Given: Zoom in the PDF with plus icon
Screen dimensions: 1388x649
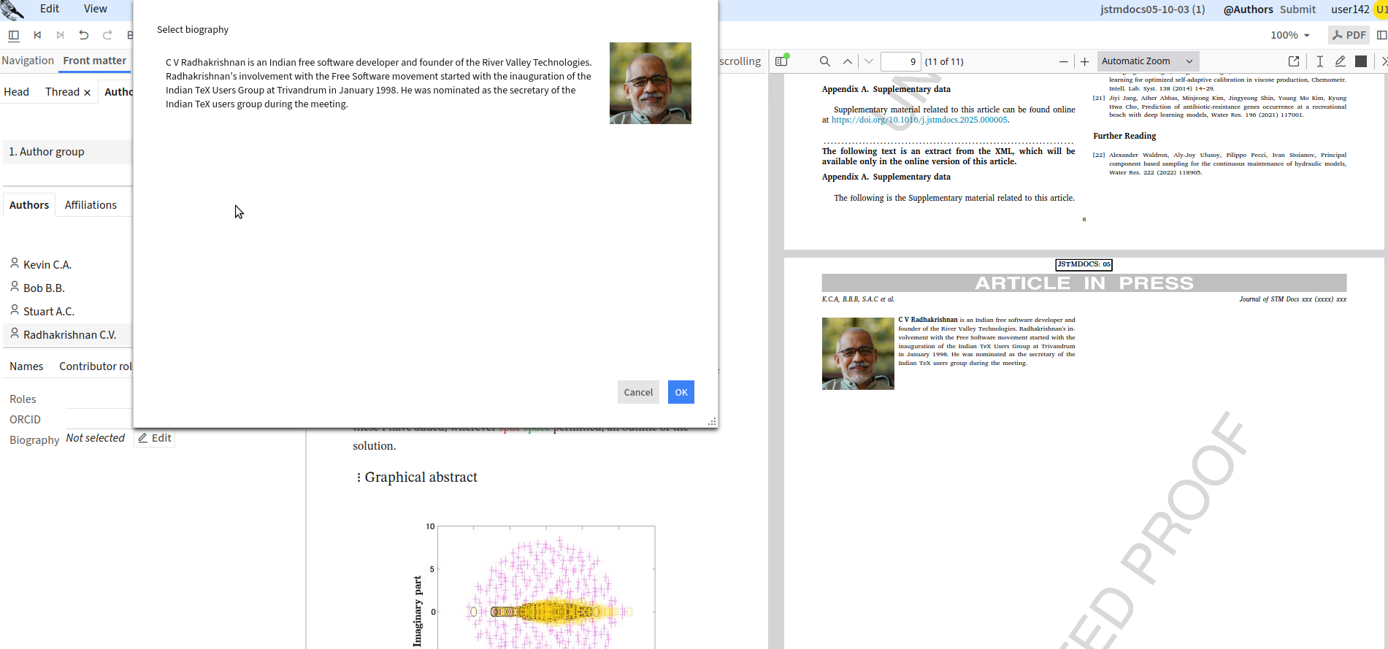Looking at the screenshot, I should click(1085, 61).
